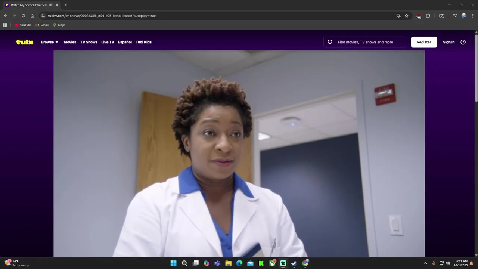478x269 pixels.
Task: Click the Tubi logo
Action: pos(25,42)
